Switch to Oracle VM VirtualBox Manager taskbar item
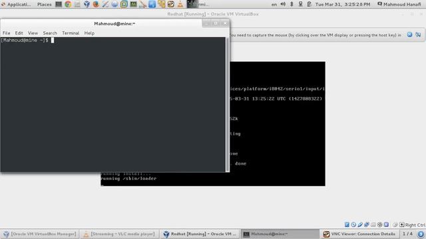The height and width of the screenshot is (239, 426). pyautogui.click(x=40, y=234)
